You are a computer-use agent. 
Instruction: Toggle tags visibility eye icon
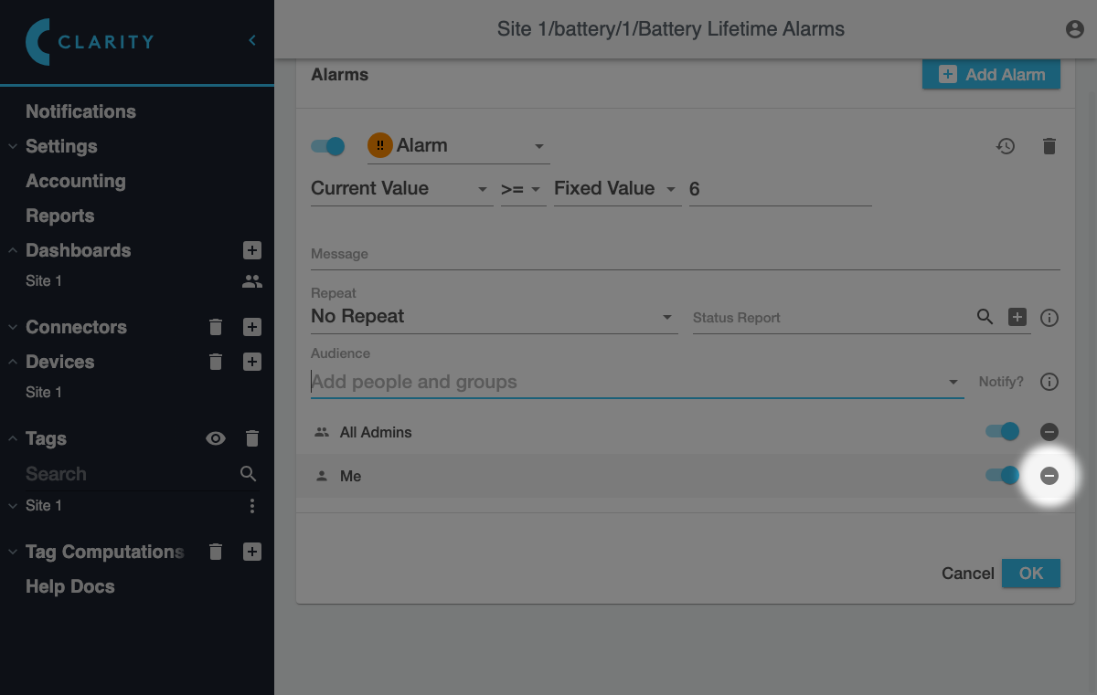216,438
